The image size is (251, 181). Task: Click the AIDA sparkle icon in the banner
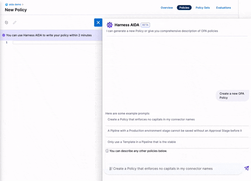click(x=3, y=35)
